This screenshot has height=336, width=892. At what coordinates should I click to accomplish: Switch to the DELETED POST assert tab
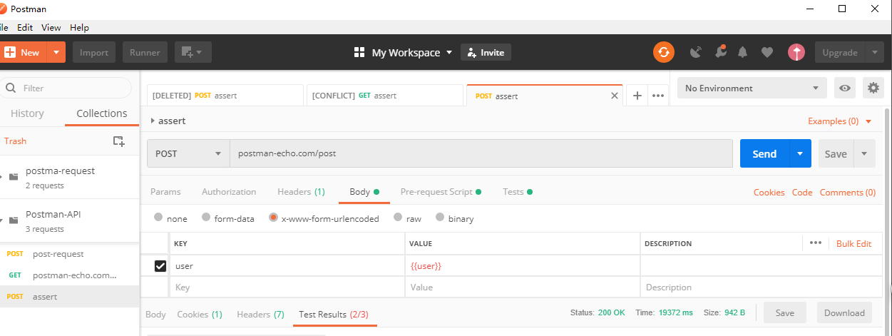point(224,96)
